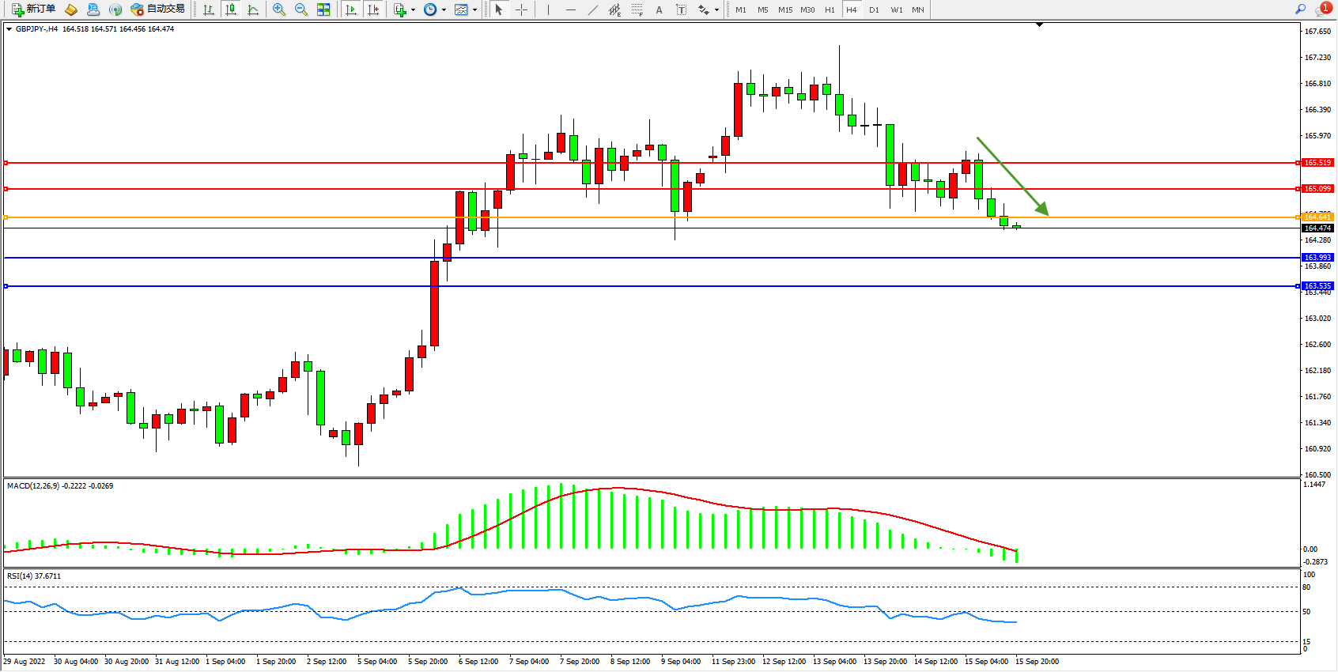Tile chart windows with the grid icon
The image size is (1338, 672).
(x=323, y=9)
